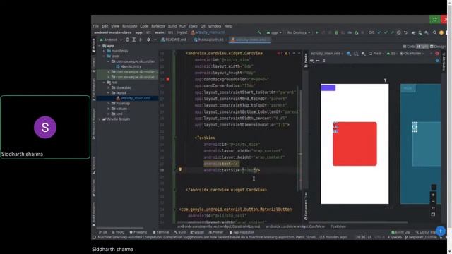
Task: Switch to Design view mode
Action: tap(438, 47)
